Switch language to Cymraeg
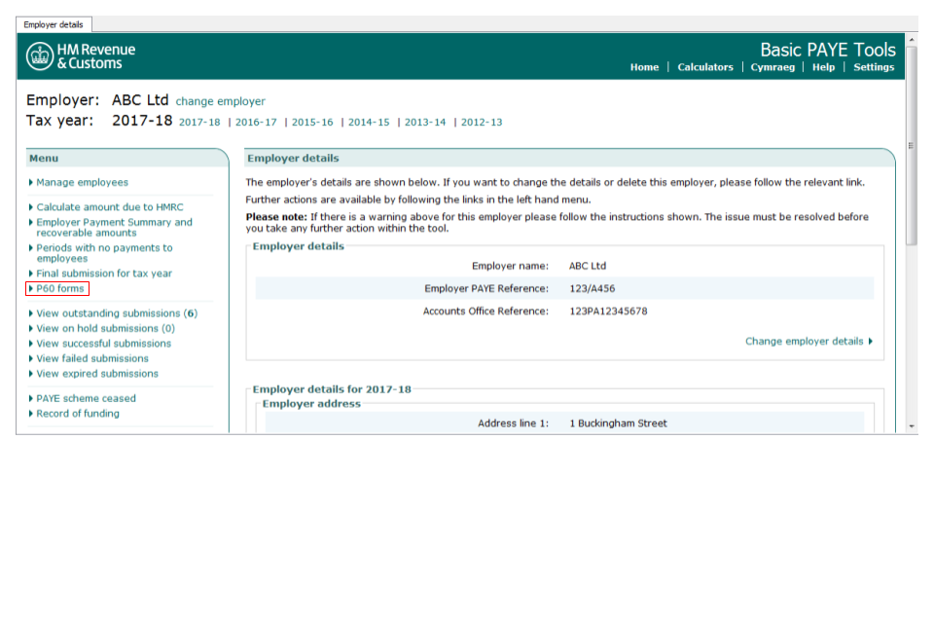The width and height of the screenshot is (934, 623). tap(773, 67)
